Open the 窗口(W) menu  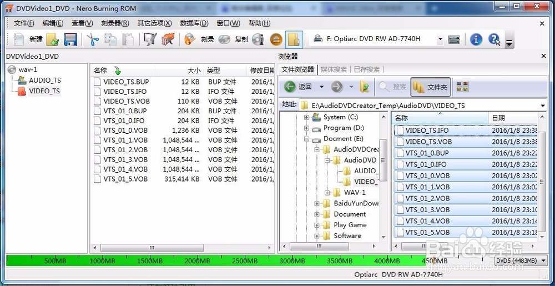[228, 23]
